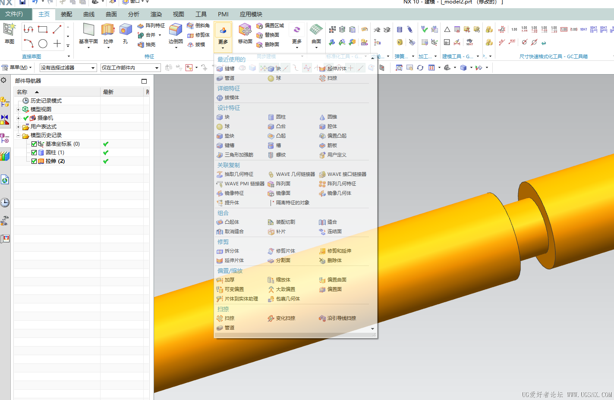The image size is (614, 400).
Task: Switch to the 装配 tab
Action: (x=66, y=14)
